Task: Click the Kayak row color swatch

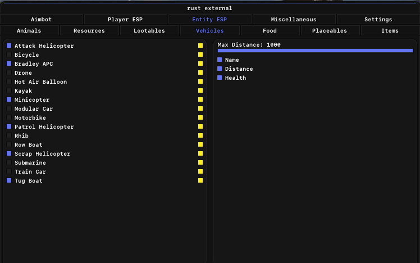Action: (200, 90)
